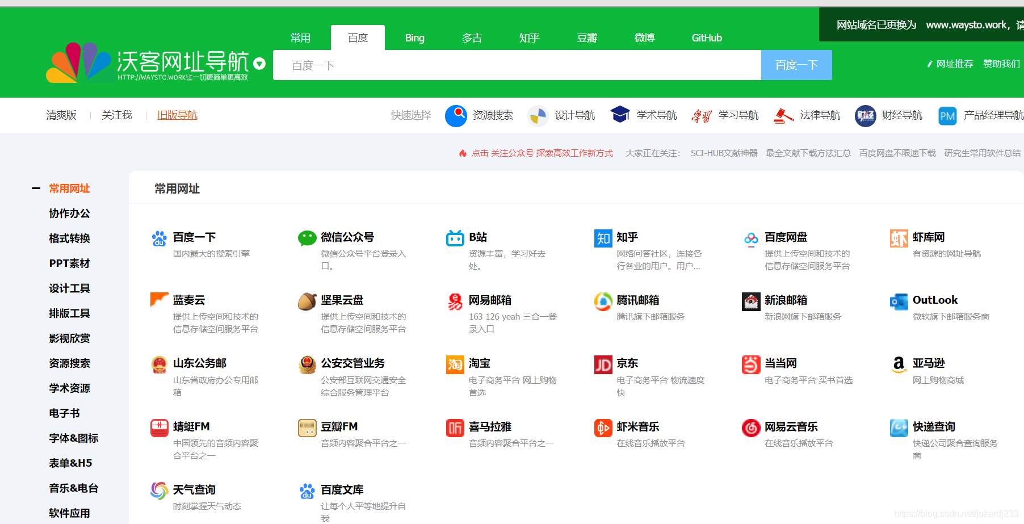Viewport: 1024px width, 524px height.
Task: Open the SCI-HUB文献神器 link
Action: coord(724,153)
